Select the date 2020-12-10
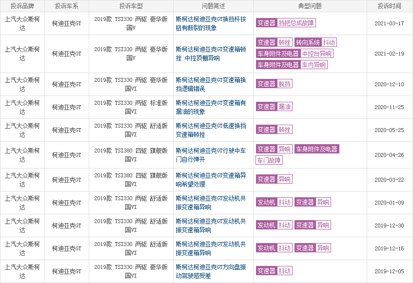Image resolution: width=413 pixels, height=283 pixels. click(389, 84)
